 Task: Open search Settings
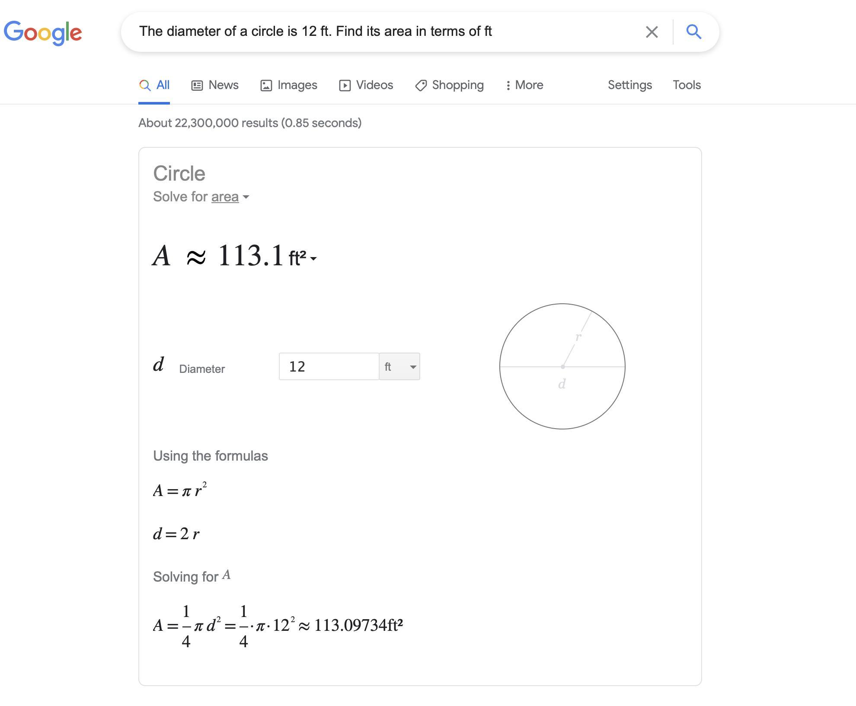tap(629, 85)
